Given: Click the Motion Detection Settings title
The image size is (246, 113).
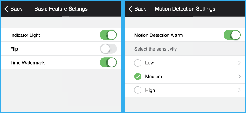Looking at the screenshot, I should click(185, 9).
